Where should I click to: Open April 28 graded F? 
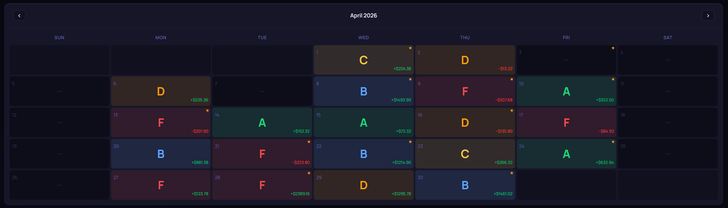coord(262,185)
